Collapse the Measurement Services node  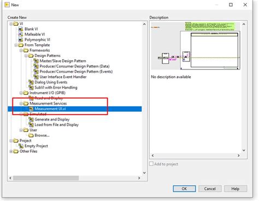pyautogui.click(x=21, y=104)
